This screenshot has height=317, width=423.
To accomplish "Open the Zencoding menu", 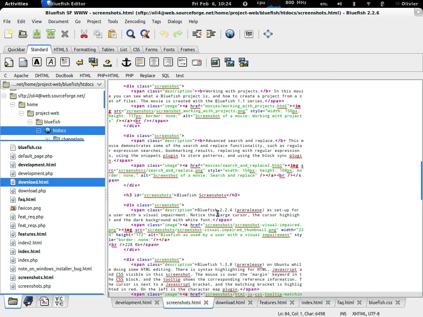I will [135, 21].
